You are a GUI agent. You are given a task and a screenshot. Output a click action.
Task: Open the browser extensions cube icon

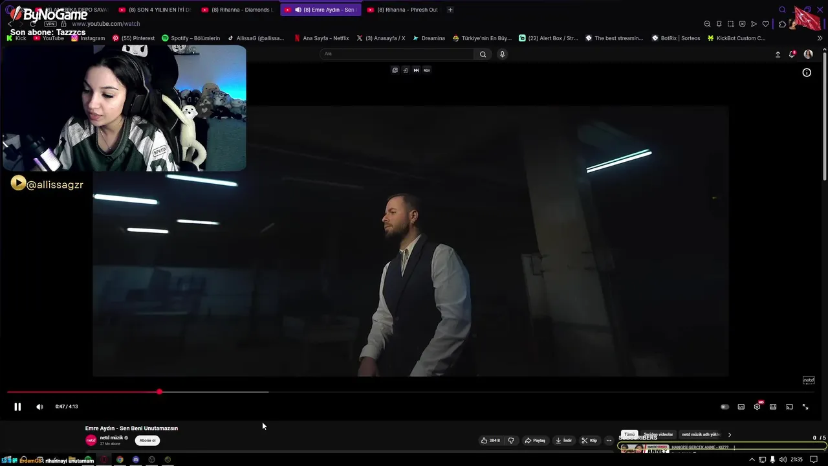click(x=782, y=24)
